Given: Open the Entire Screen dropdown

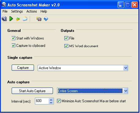Looking at the screenshot, I should coord(126,91).
